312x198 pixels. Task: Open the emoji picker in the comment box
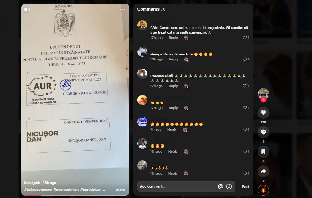(229, 186)
